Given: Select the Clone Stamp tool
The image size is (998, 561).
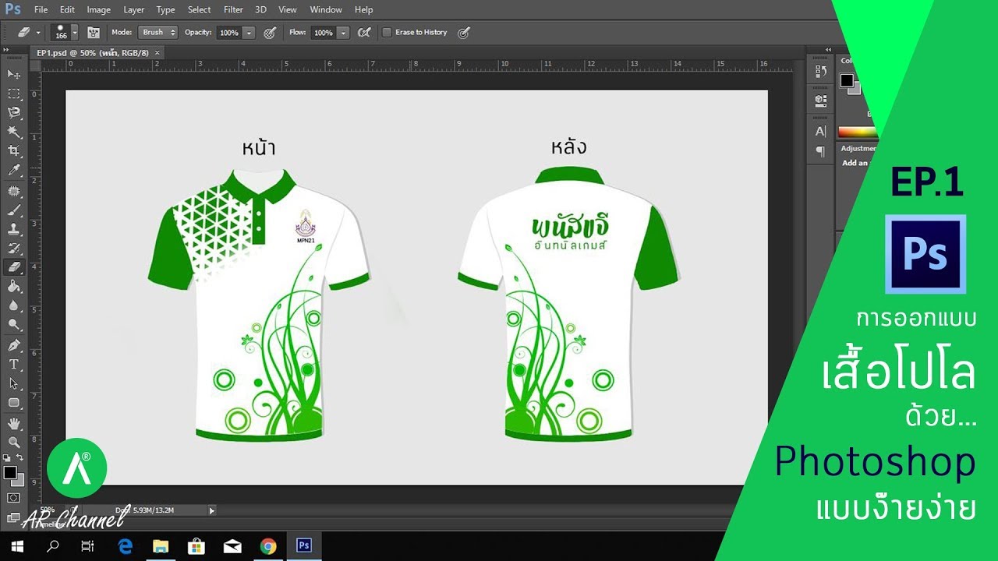Looking at the screenshot, I should click(x=14, y=230).
